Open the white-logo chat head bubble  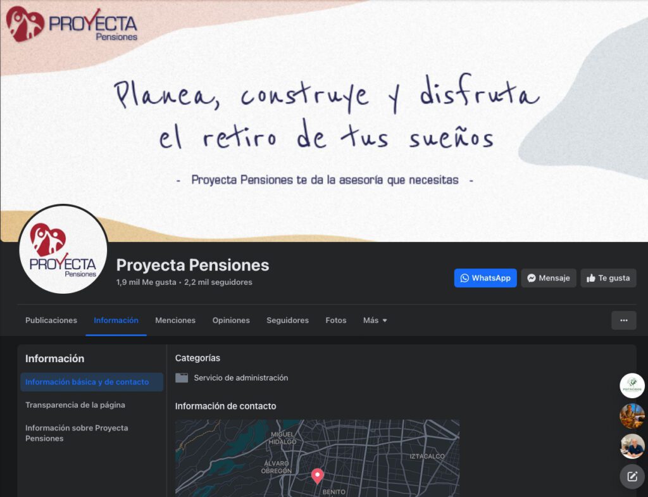tap(632, 386)
